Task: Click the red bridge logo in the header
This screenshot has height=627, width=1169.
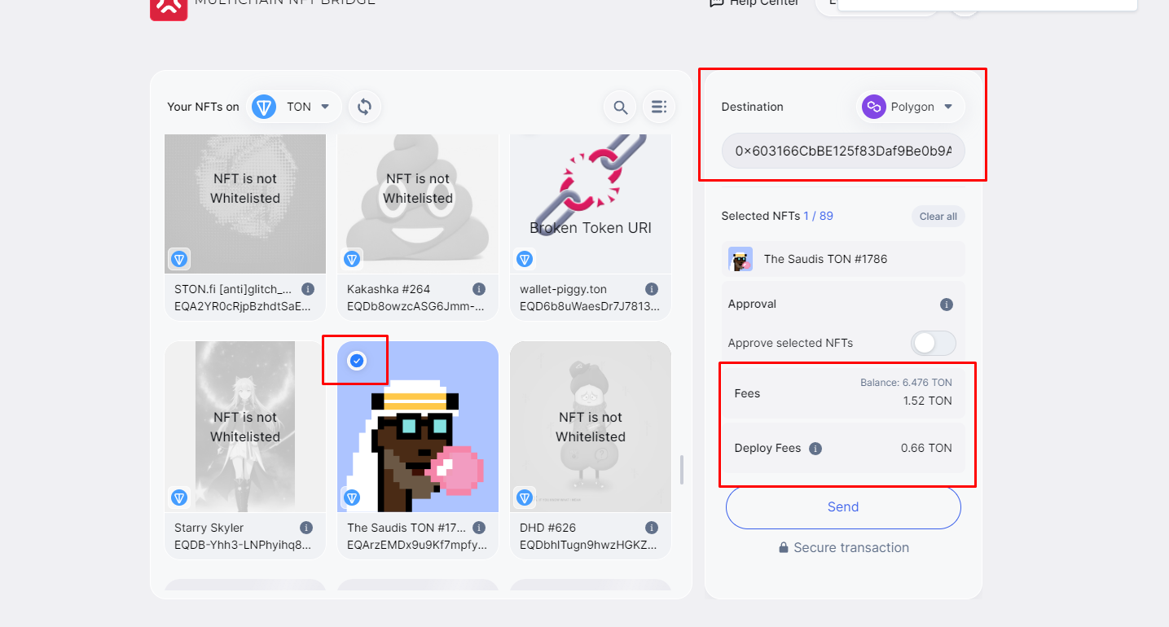Action: click(169, 8)
